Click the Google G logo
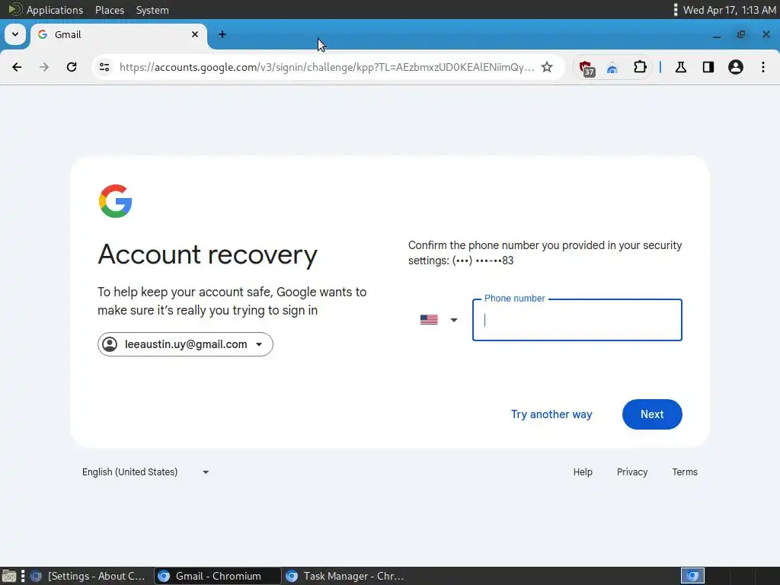The height and width of the screenshot is (585, 780). [x=116, y=201]
